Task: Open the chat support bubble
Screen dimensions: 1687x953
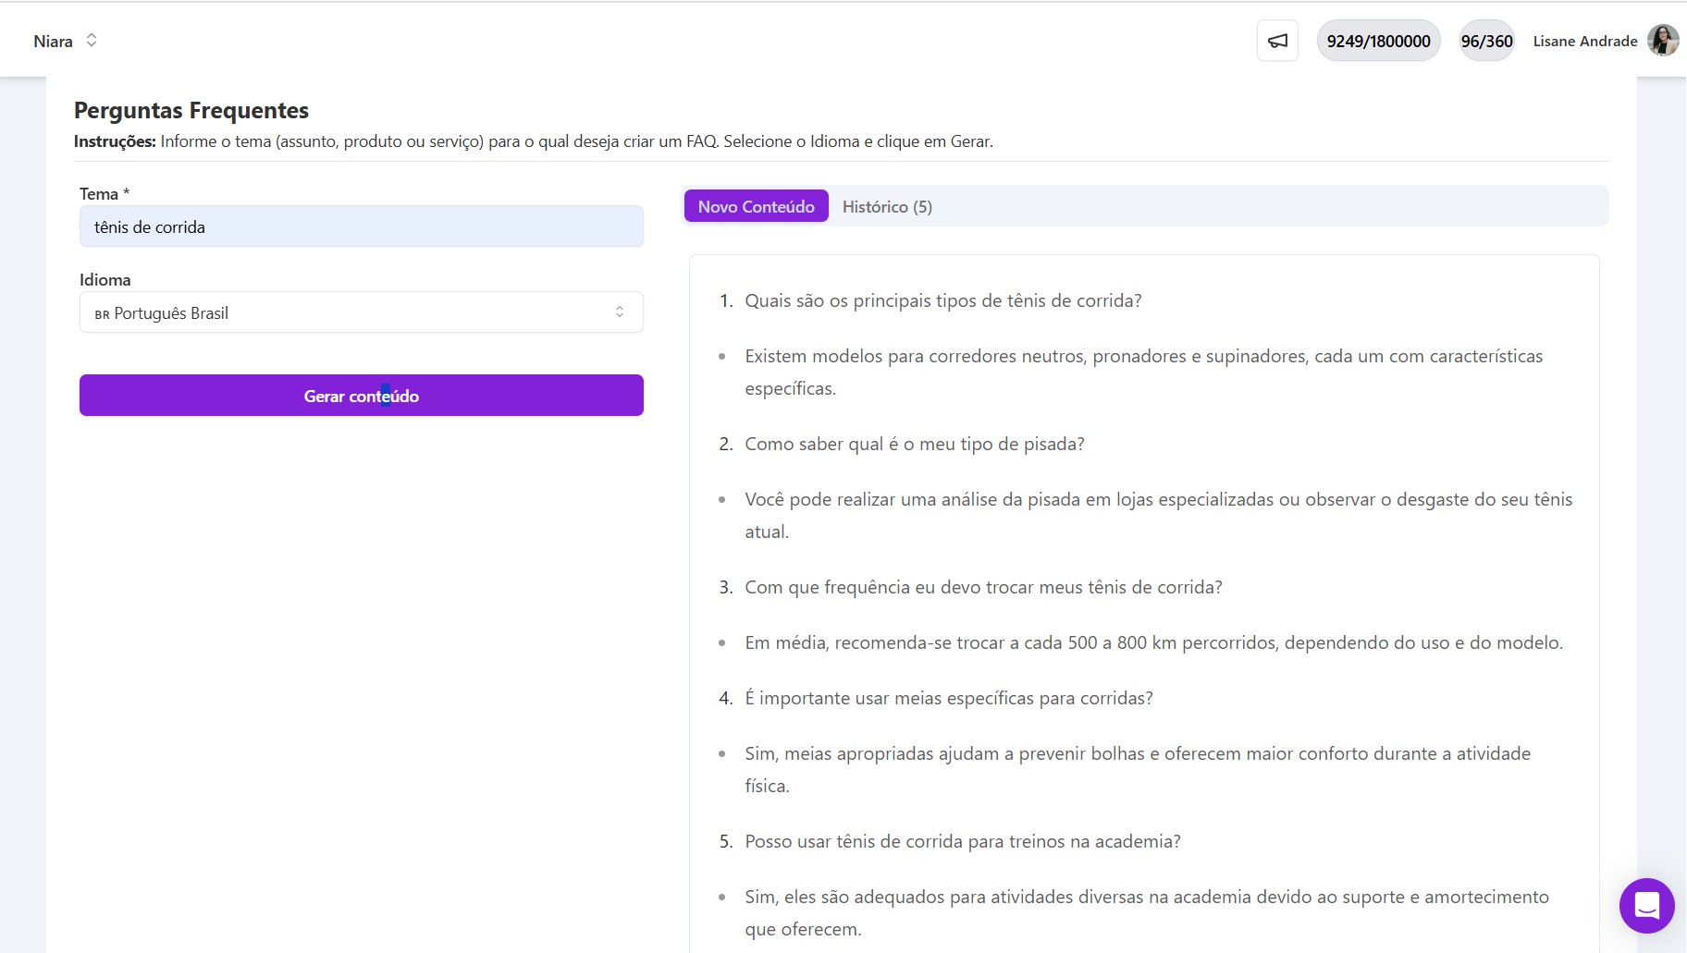Action: [1645, 905]
